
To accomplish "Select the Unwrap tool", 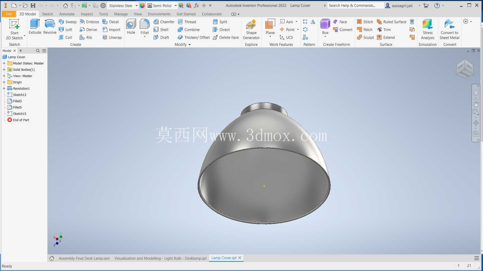I will tap(112, 38).
